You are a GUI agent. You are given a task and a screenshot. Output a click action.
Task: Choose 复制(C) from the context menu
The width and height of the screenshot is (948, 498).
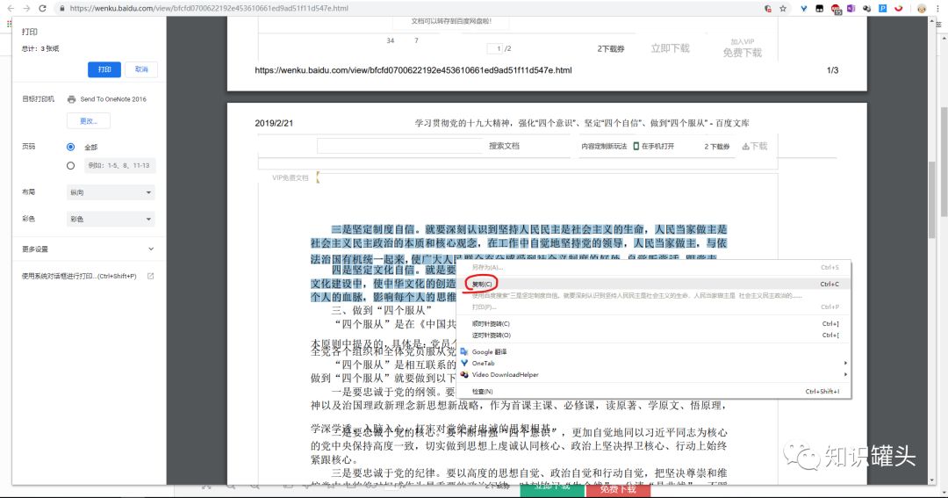tap(654, 284)
